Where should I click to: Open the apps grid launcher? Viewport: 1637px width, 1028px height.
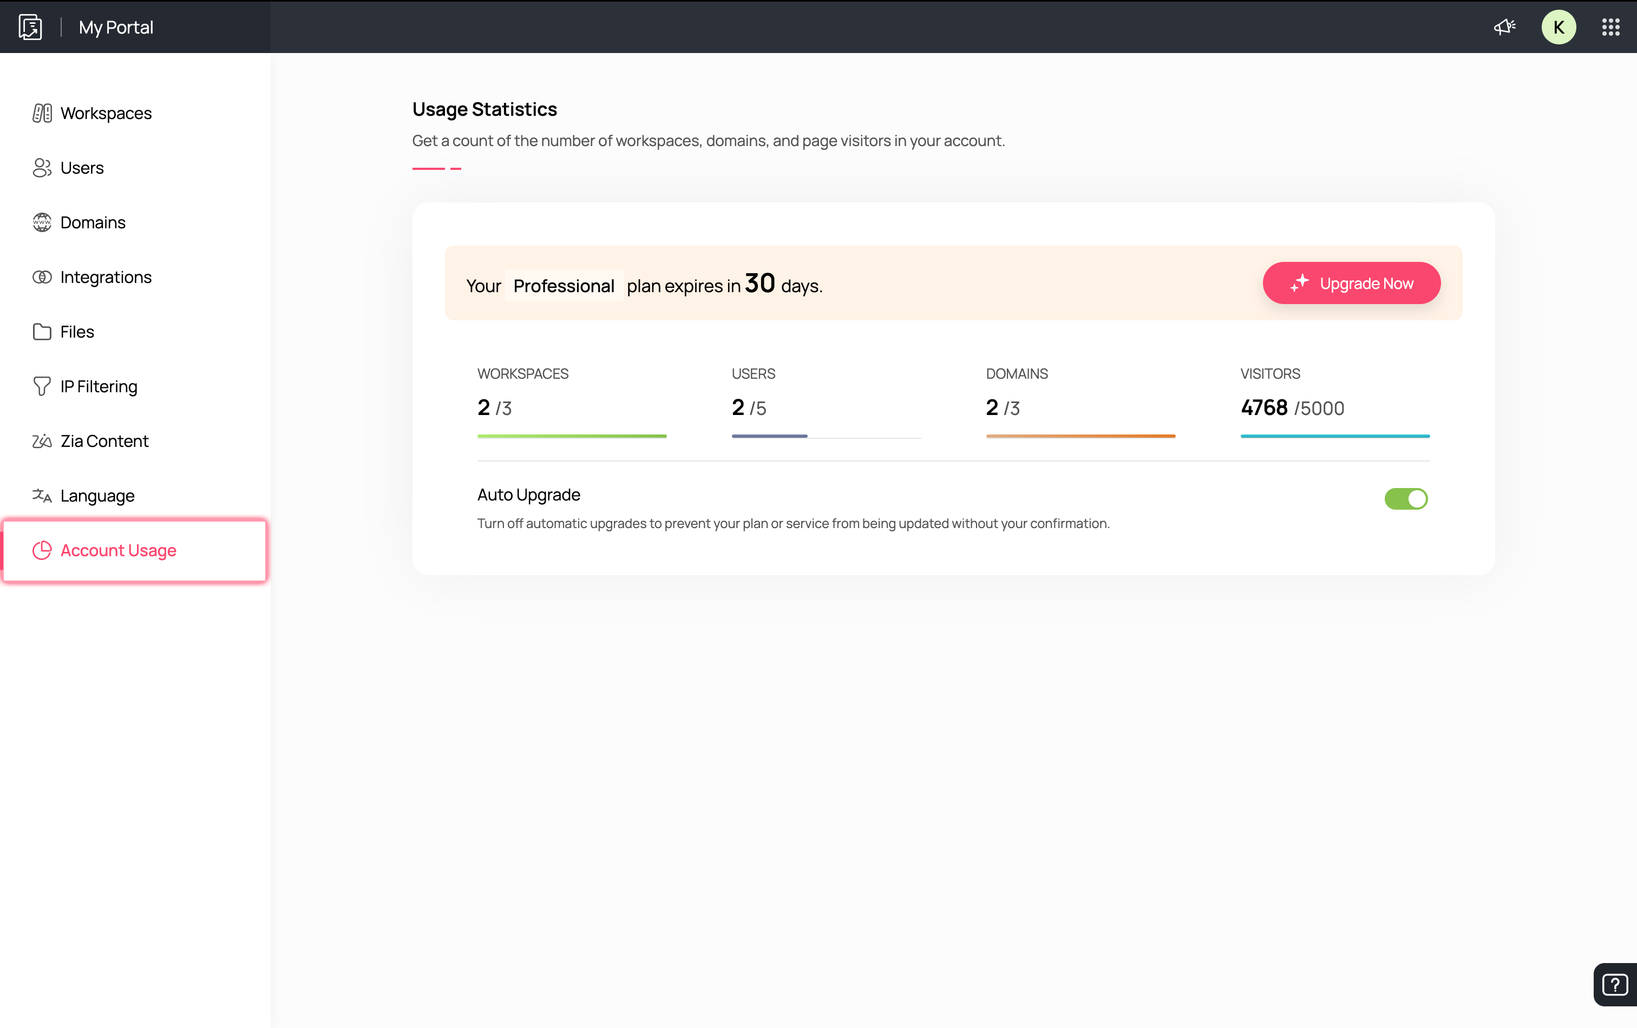click(1610, 27)
